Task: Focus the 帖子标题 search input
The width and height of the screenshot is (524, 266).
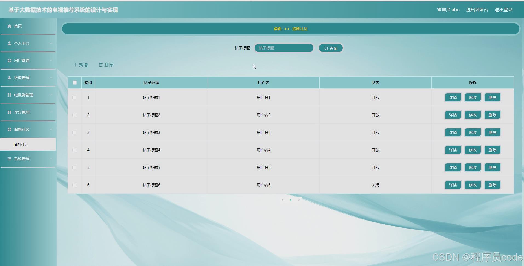Action: click(284, 48)
